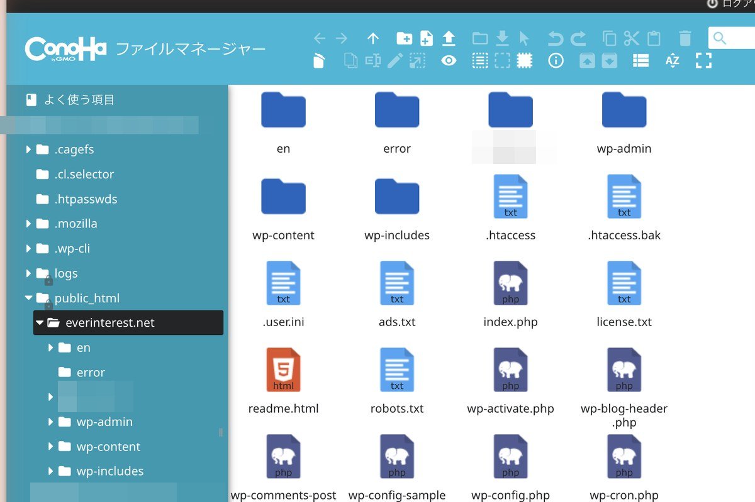Select the robots.txt file
755x502 pixels.
(397, 381)
